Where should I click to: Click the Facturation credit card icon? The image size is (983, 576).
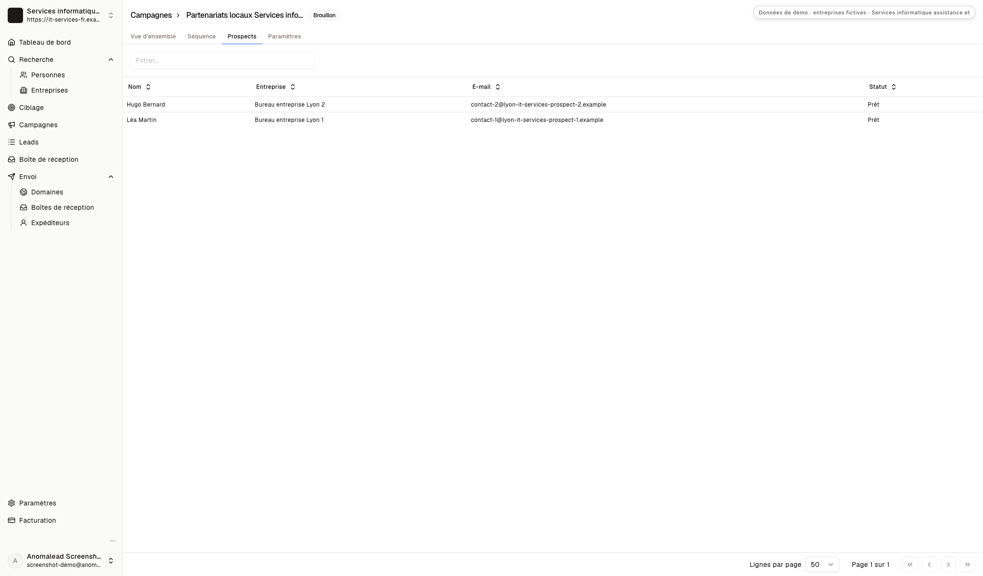tap(12, 520)
